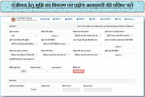
Task: Click the खसरा क्रमांक input field
Action: [60, 71]
